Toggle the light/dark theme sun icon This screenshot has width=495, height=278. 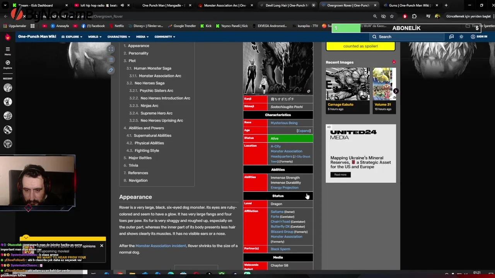(461, 37)
